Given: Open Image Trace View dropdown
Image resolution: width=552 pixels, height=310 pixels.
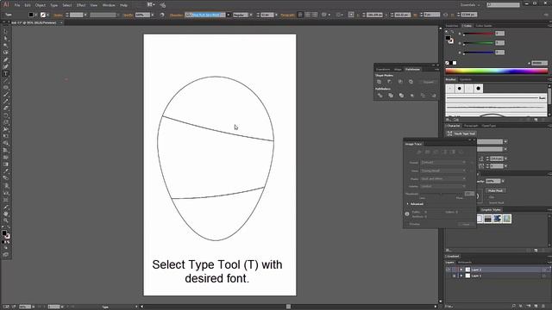Looking at the screenshot, I should [443, 170].
